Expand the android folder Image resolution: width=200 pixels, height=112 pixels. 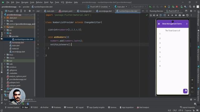tap(5, 24)
